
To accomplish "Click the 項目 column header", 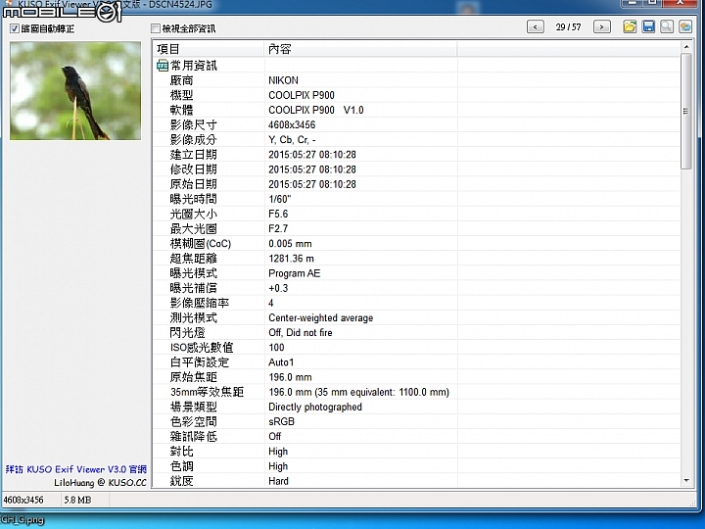I will click(x=209, y=49).
